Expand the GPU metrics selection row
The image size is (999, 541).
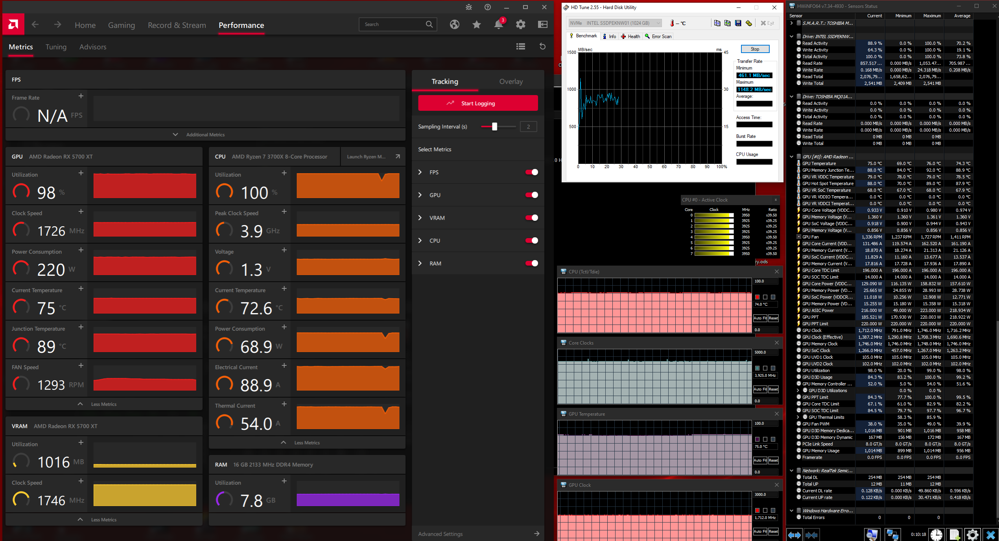[x=420, y=195]
